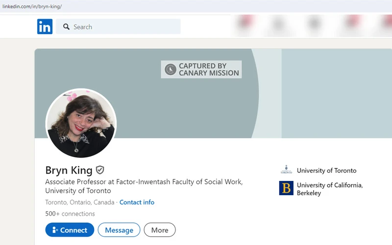Expand the More actions menu
Image resolution: width=392 pixels, height=245 pixels.
tap(160, 230)
